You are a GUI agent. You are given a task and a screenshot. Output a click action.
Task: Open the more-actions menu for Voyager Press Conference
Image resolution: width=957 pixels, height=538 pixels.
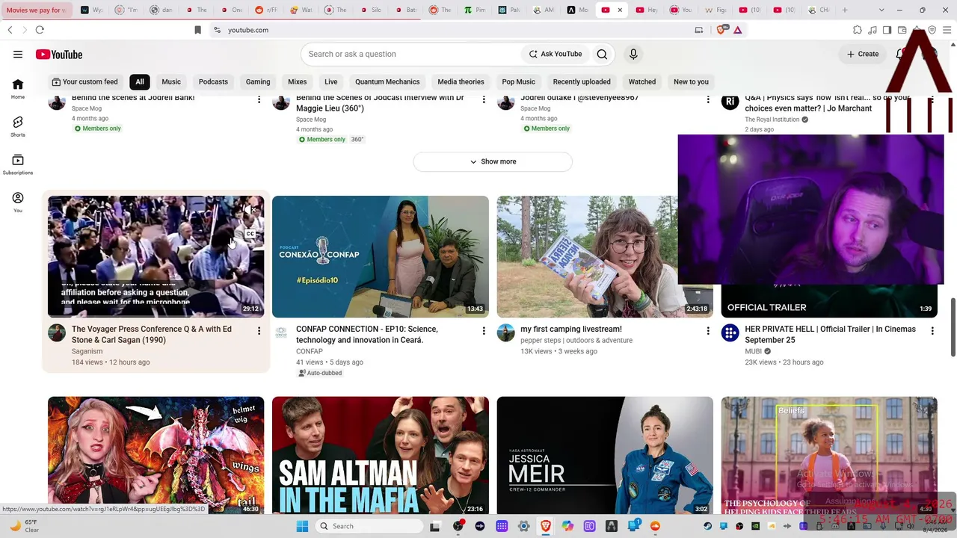click(259, 330)
